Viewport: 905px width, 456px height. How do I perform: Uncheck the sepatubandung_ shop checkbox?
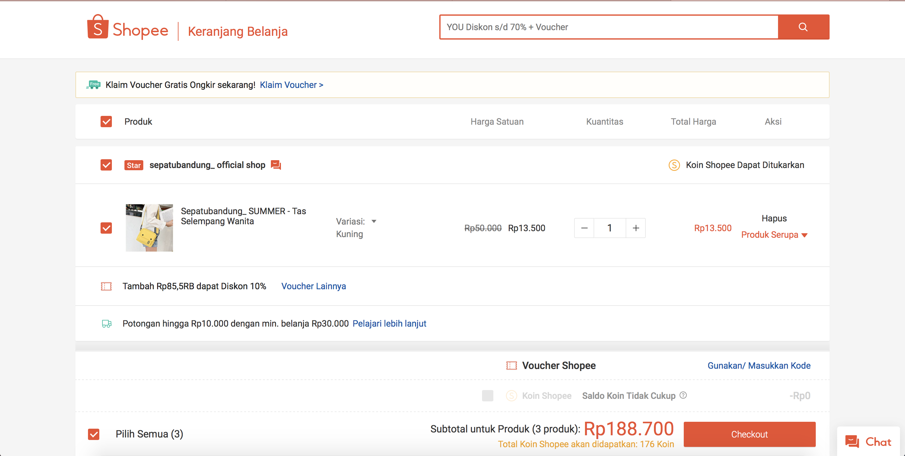106,165
